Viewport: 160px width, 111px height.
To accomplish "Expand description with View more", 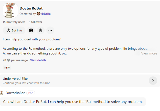I will [x=149, y=53].
